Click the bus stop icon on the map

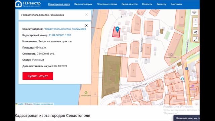(x=186, y=69)
